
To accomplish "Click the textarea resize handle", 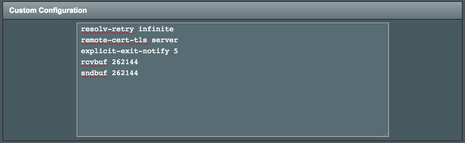I will pyautogui.click(x=386, y=134).
